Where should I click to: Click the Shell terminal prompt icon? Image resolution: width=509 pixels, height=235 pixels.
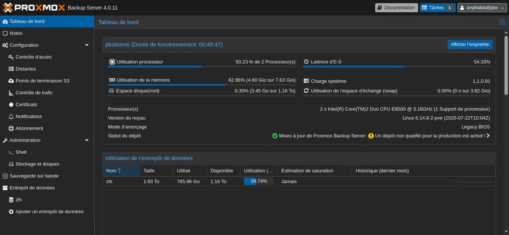[x=11, y=152]
